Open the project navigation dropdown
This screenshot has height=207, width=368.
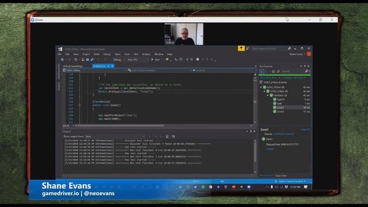(x=94, y=70)
